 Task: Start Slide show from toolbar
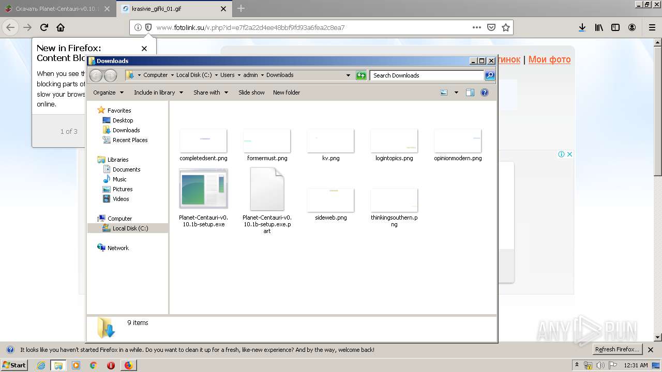pos(251,92)
